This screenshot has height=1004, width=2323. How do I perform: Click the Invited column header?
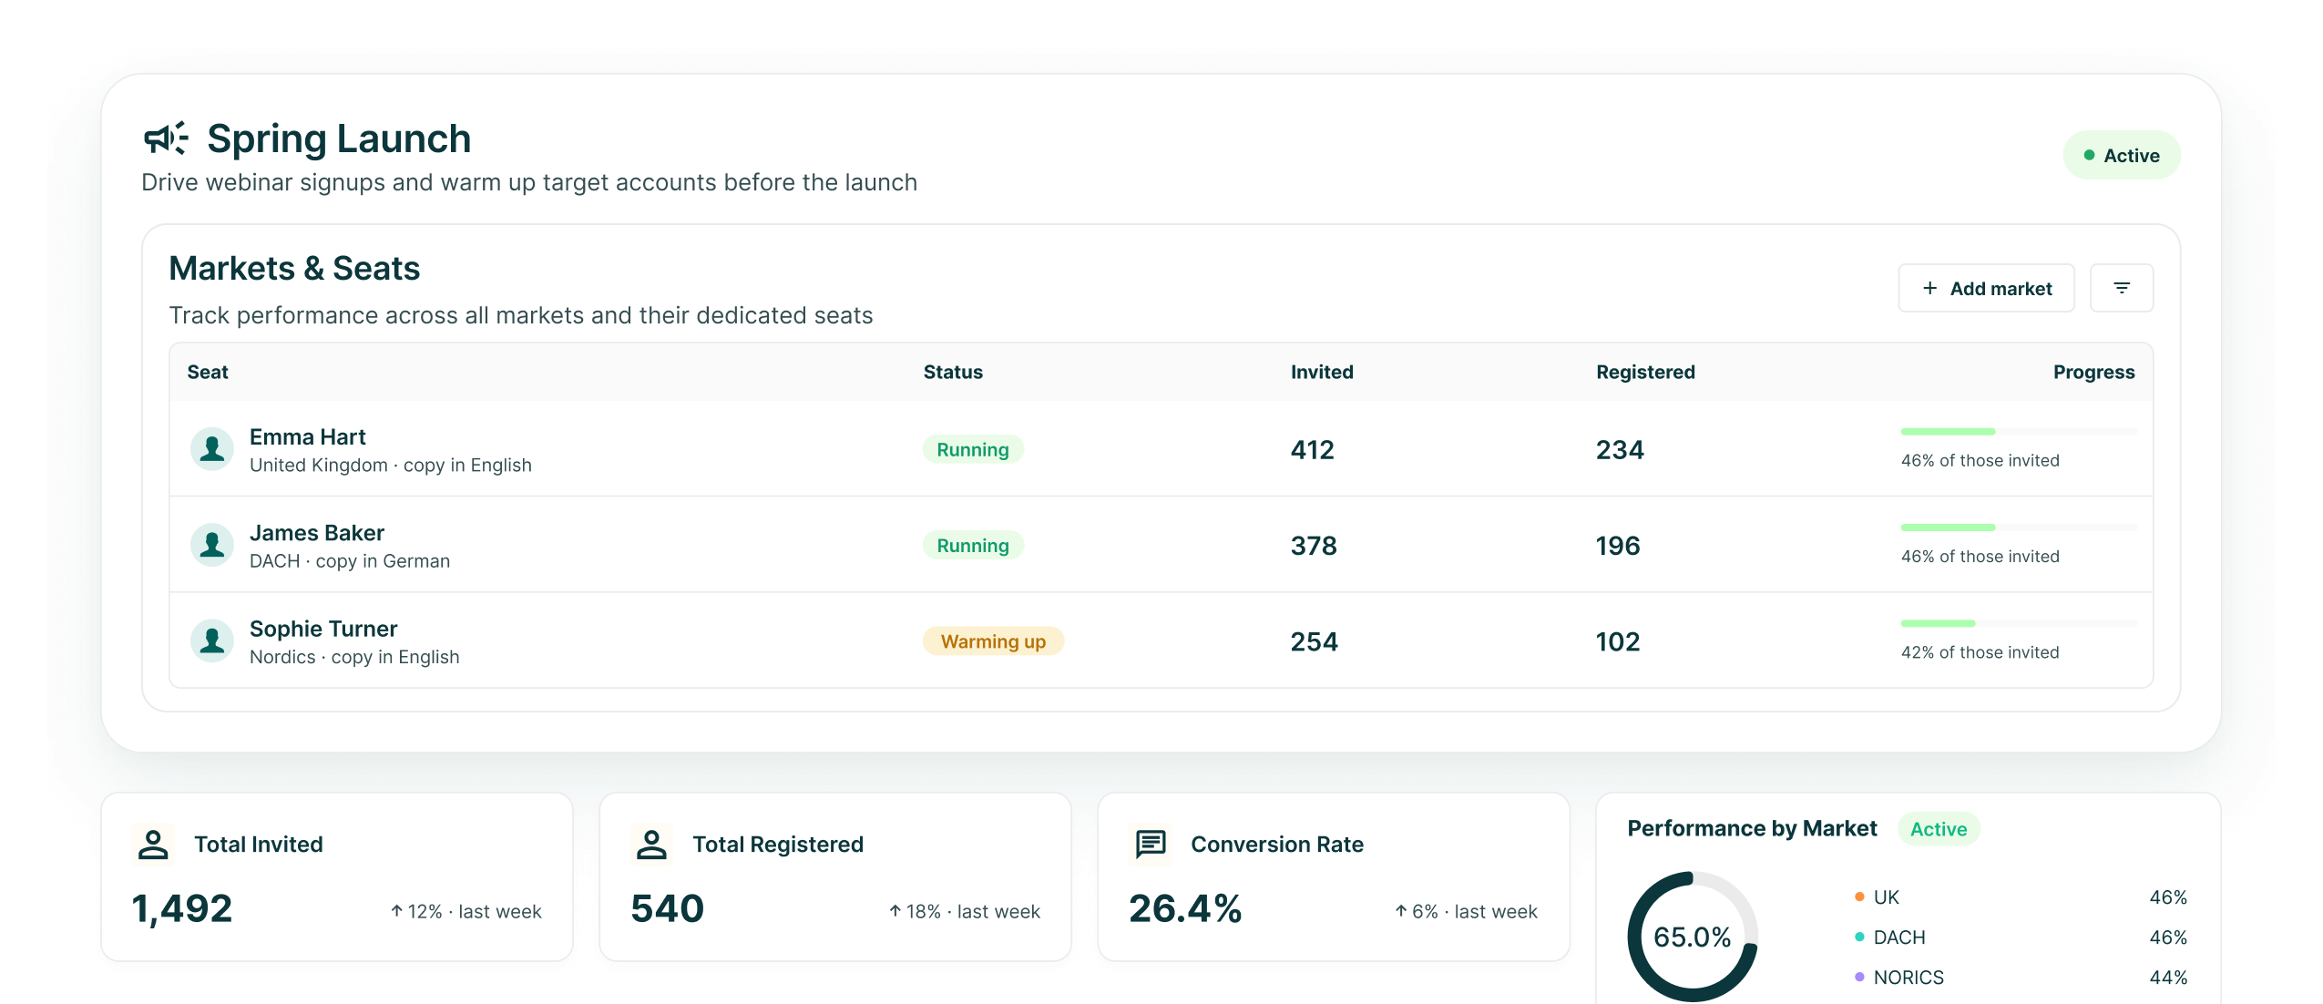tap(1322, 372)
